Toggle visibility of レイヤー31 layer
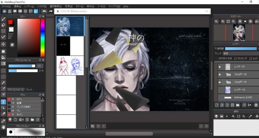The image size is (259, 138). point(220,67)
